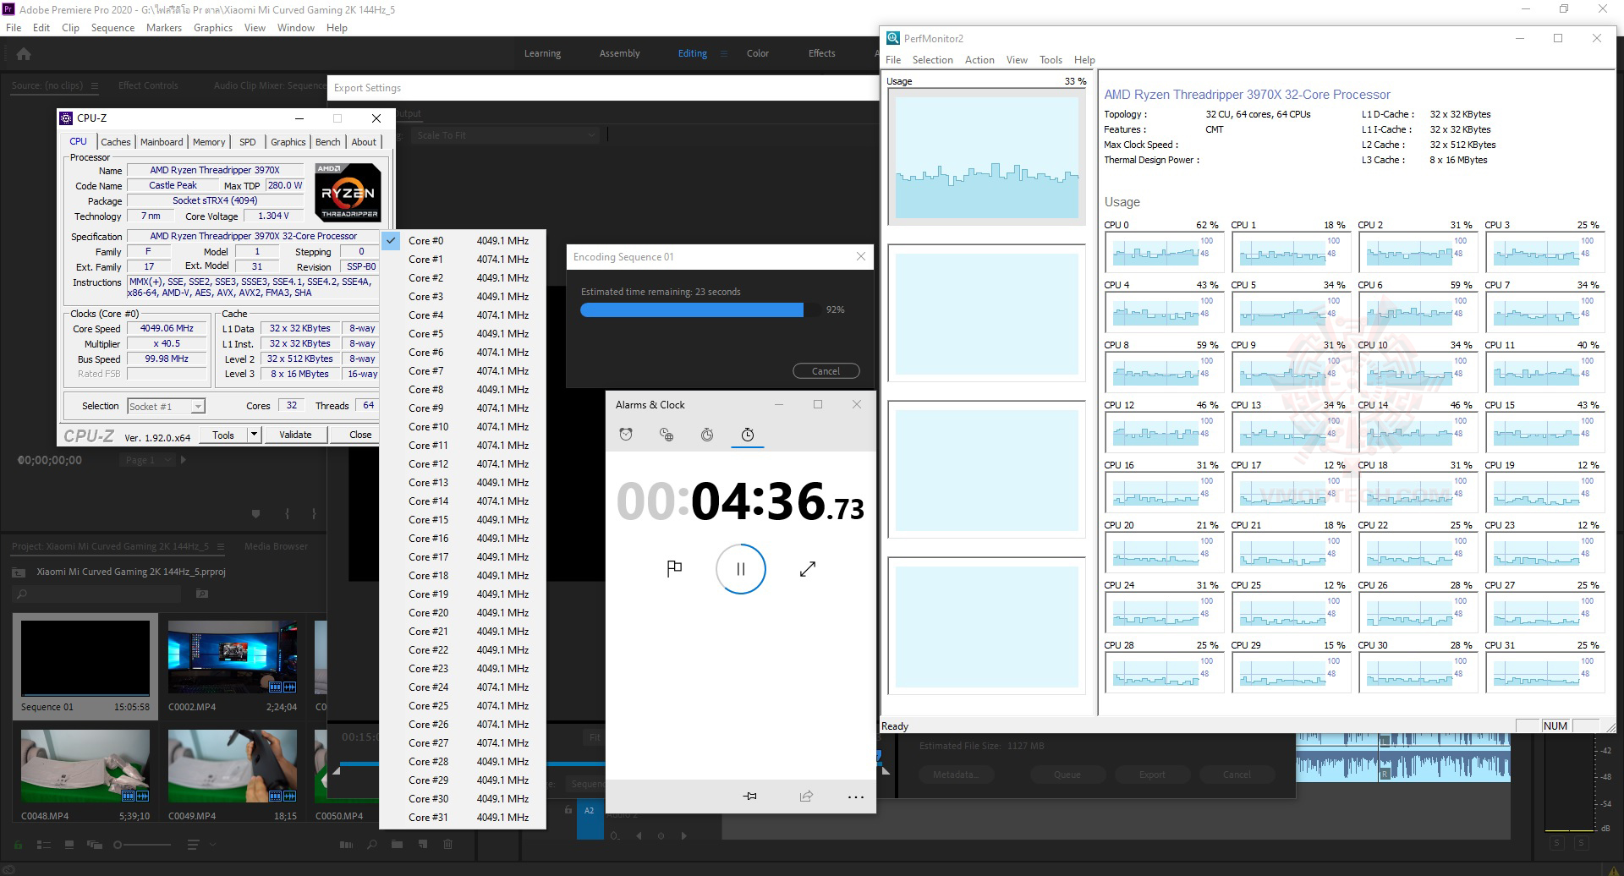
Task: Select the Stopwatch tab icon
Action: click(748, 435)
